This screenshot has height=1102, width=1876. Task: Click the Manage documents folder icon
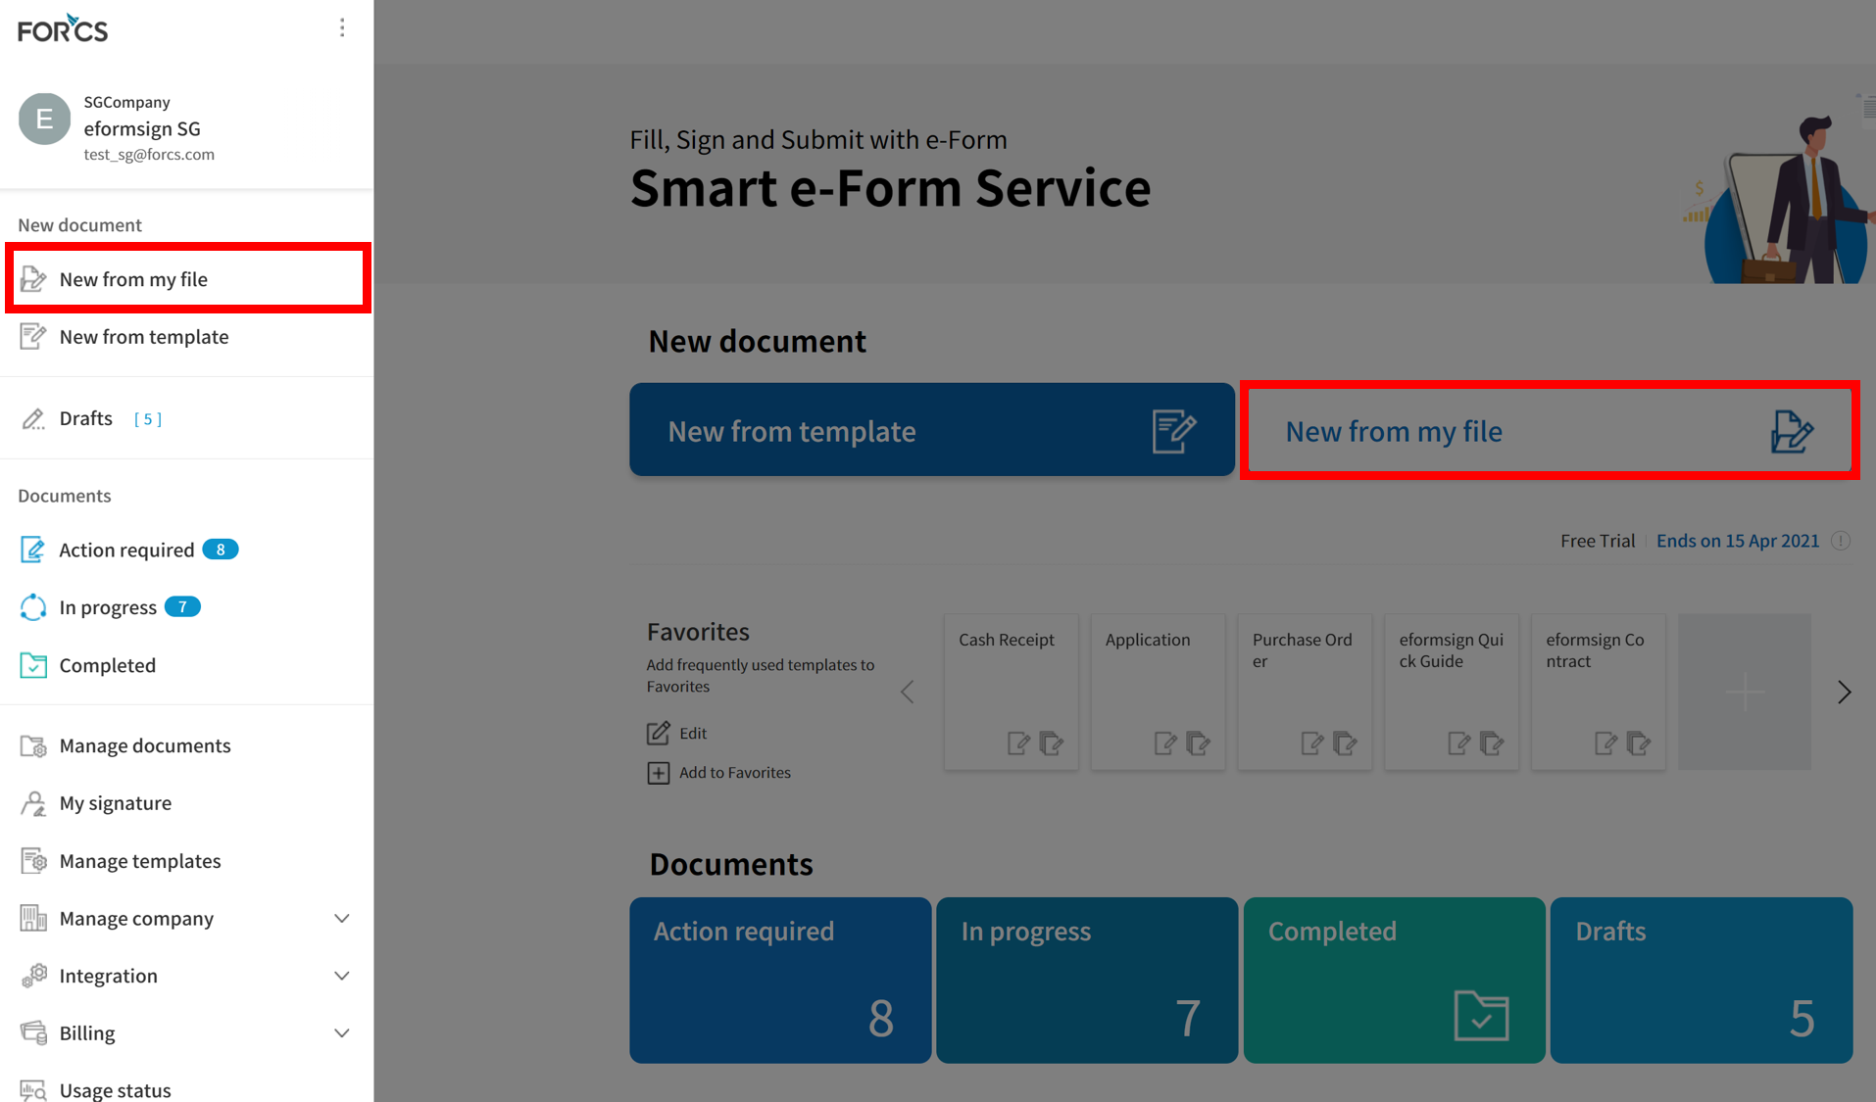click(33, 745)
